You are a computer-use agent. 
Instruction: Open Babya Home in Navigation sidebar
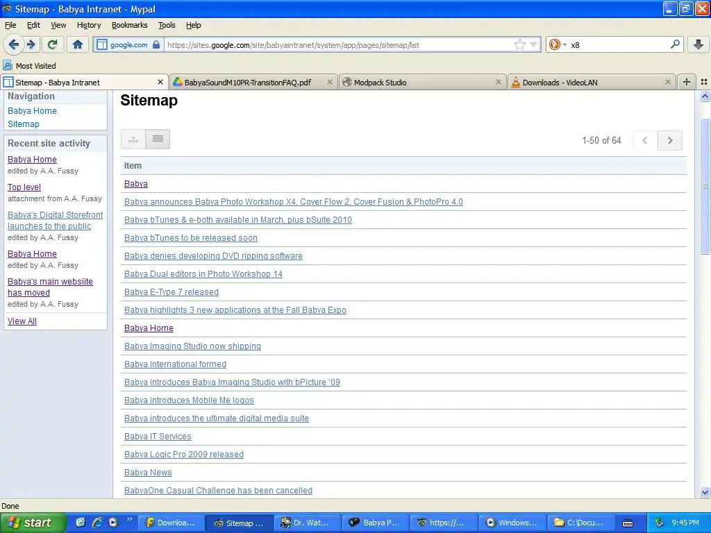[32, 111]
